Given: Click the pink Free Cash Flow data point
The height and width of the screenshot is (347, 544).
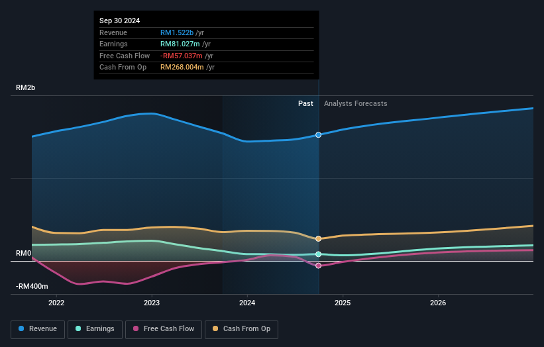Looking at the screenshot, I should (318, 266).
